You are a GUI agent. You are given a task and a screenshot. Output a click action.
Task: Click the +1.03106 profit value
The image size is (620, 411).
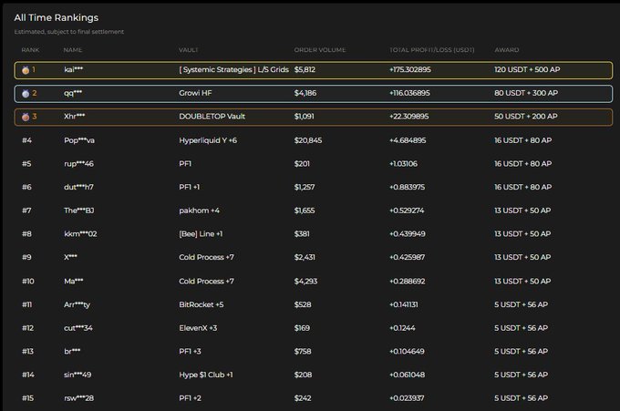click(403, 164)
